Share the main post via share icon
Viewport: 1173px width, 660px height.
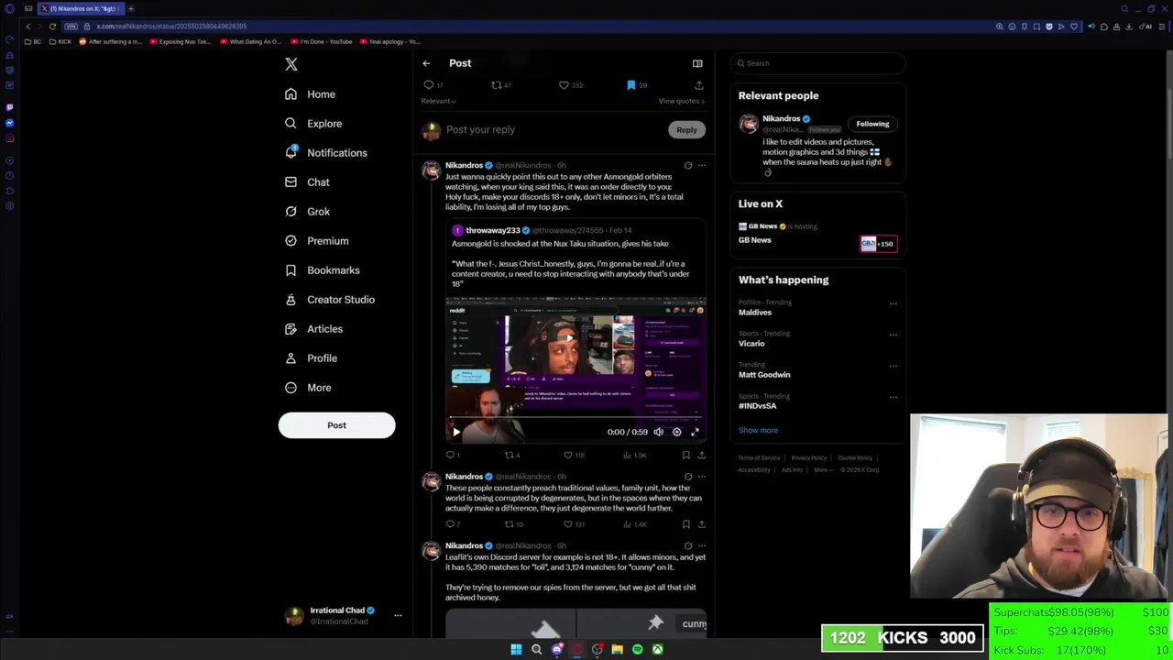[x=698, y=85]
